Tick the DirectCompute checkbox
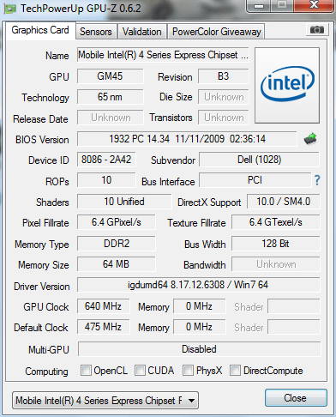 pos(235,371)
